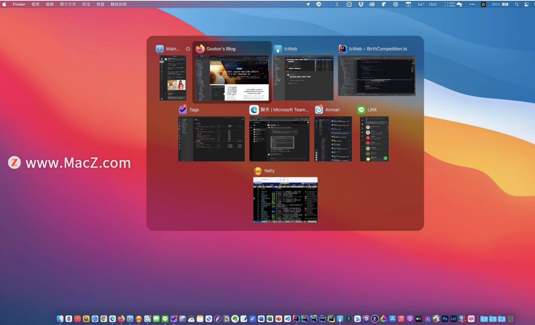This screenshot has width=535, height=325.
Task: Click the IntelliJ icon beside IcWeb – BirthCompetition.ts
Action: [x=342, y=49]
